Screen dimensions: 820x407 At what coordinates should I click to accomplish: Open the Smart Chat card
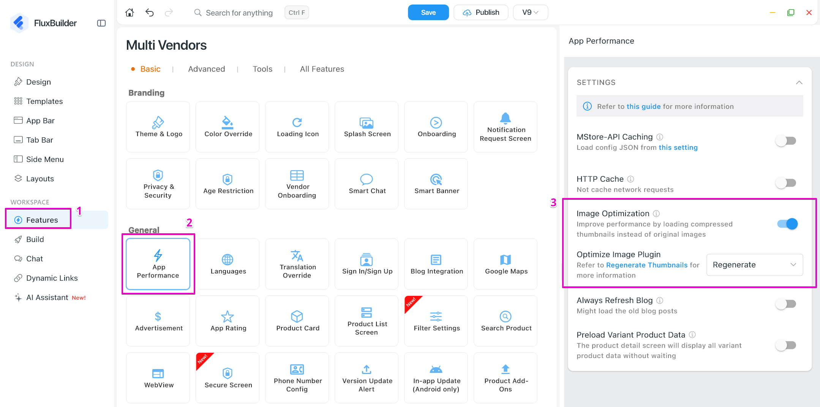(x=367, y=184)
